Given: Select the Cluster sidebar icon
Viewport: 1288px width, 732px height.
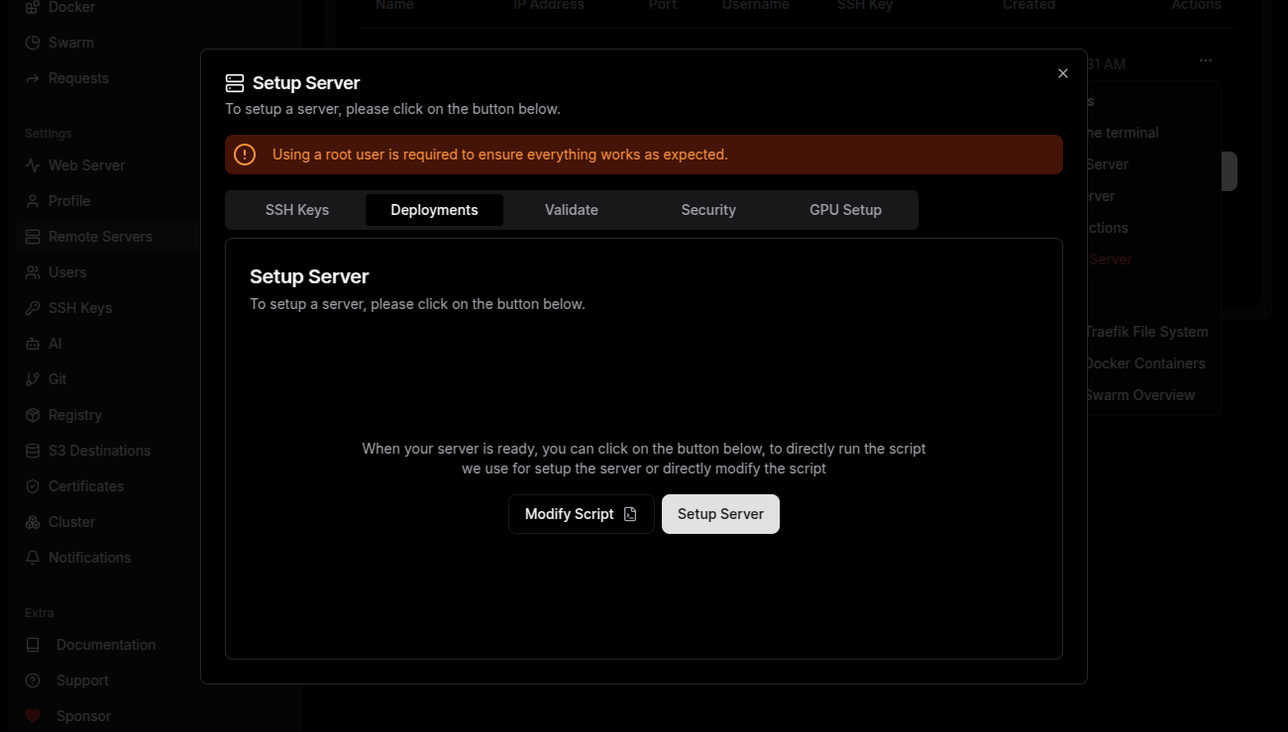Looking at the screenshot, I should [x=32, y=521].
